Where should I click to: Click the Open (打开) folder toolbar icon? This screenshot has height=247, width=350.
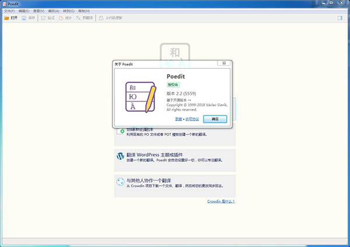(x=6, y=18)
